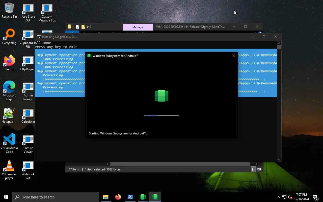Open Webhook GUI desktop shortcut
The height and width of the screenshot is (202, 323).
click(x=28, y=170)
